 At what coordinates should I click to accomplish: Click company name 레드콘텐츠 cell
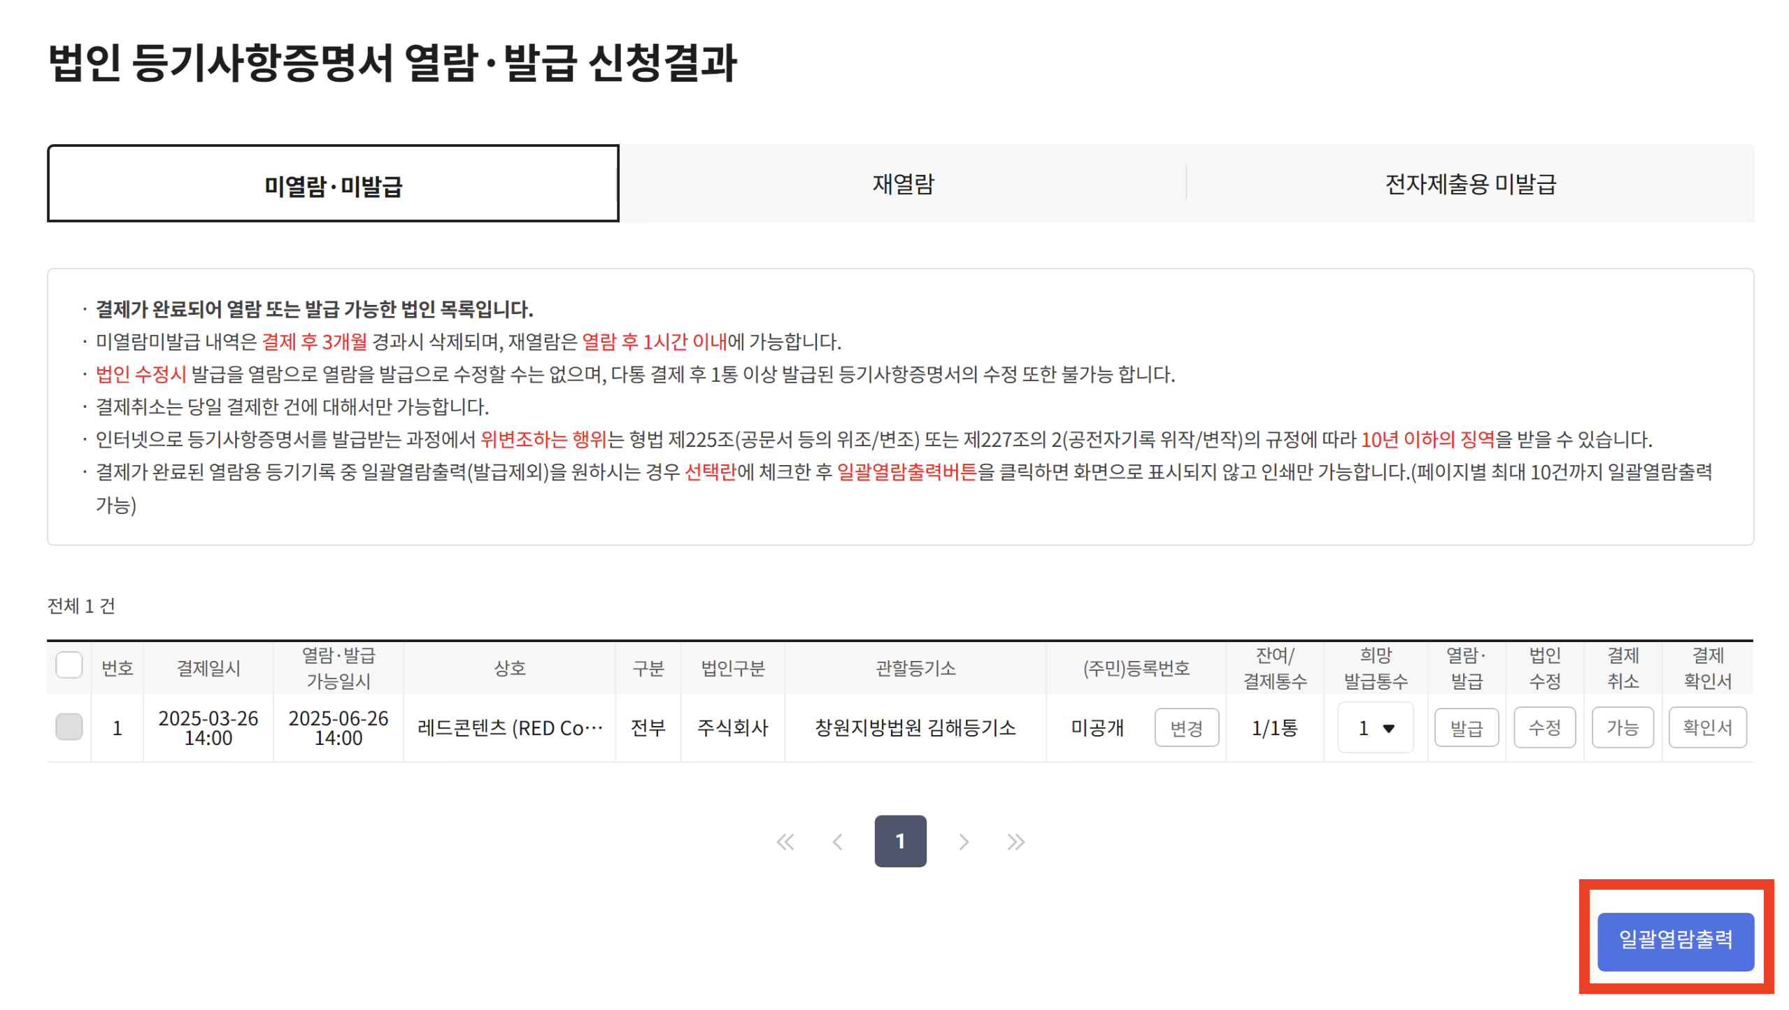[509, 728]
